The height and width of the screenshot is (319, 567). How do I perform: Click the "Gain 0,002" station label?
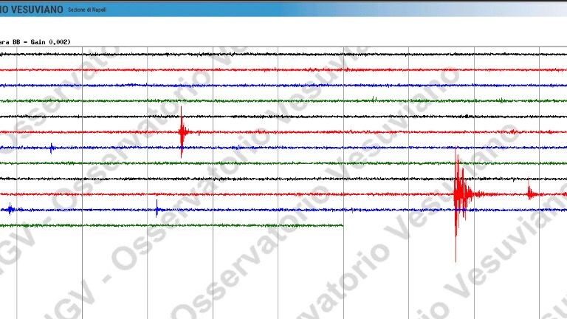click(49, 42)
